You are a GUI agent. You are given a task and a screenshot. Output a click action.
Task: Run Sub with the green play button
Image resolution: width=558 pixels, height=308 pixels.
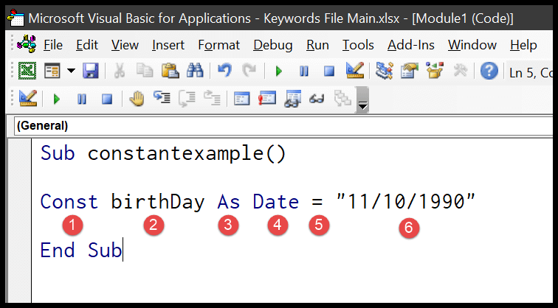click(278, 72)
